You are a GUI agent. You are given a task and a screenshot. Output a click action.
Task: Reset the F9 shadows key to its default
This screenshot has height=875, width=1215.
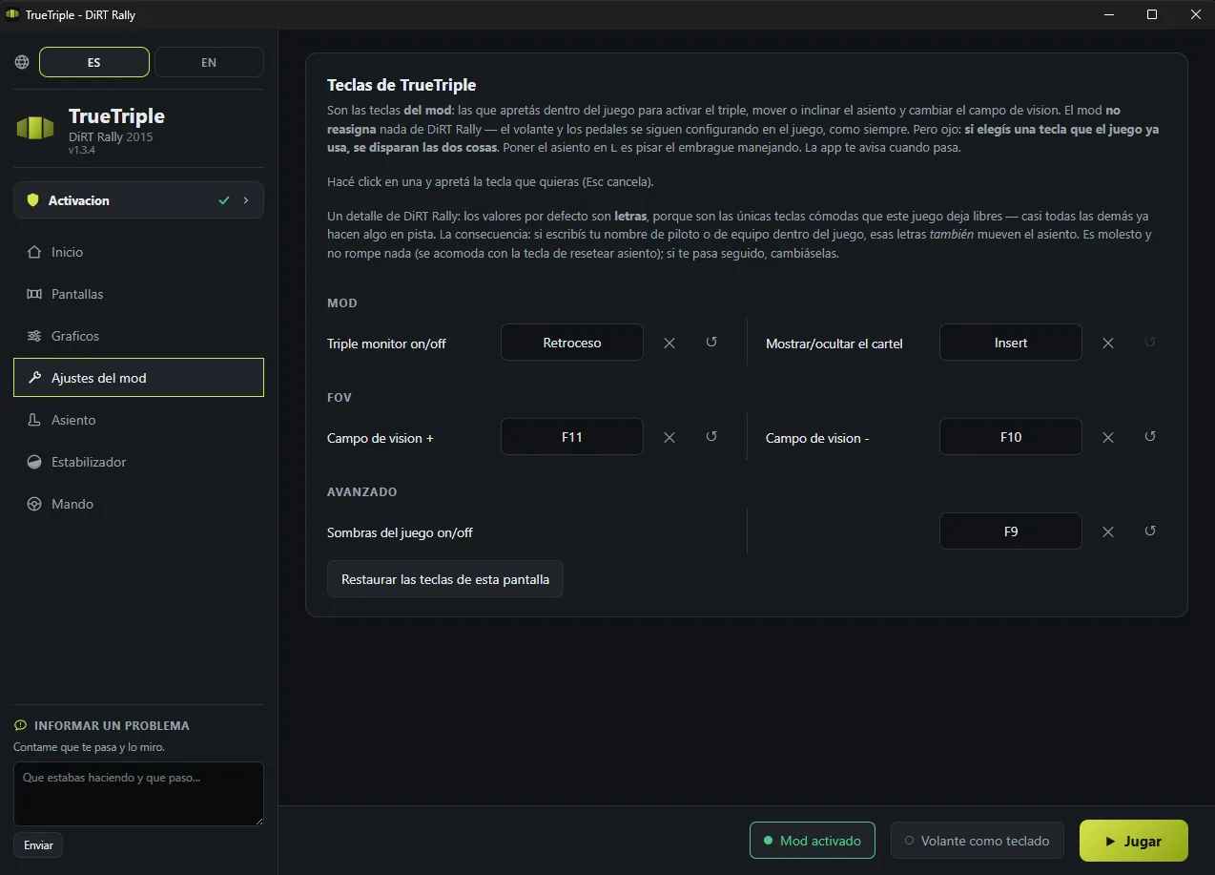pos(1150,531)
